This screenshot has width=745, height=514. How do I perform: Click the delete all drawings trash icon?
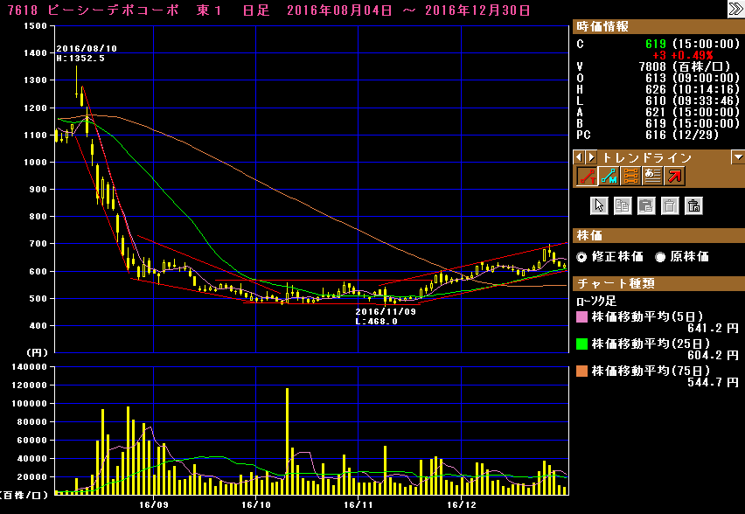pos(693,206)
